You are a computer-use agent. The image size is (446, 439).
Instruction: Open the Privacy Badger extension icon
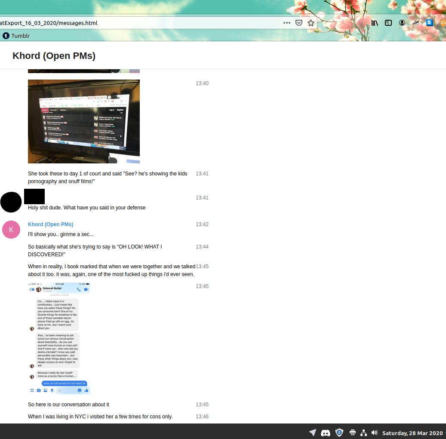[416, 23]
